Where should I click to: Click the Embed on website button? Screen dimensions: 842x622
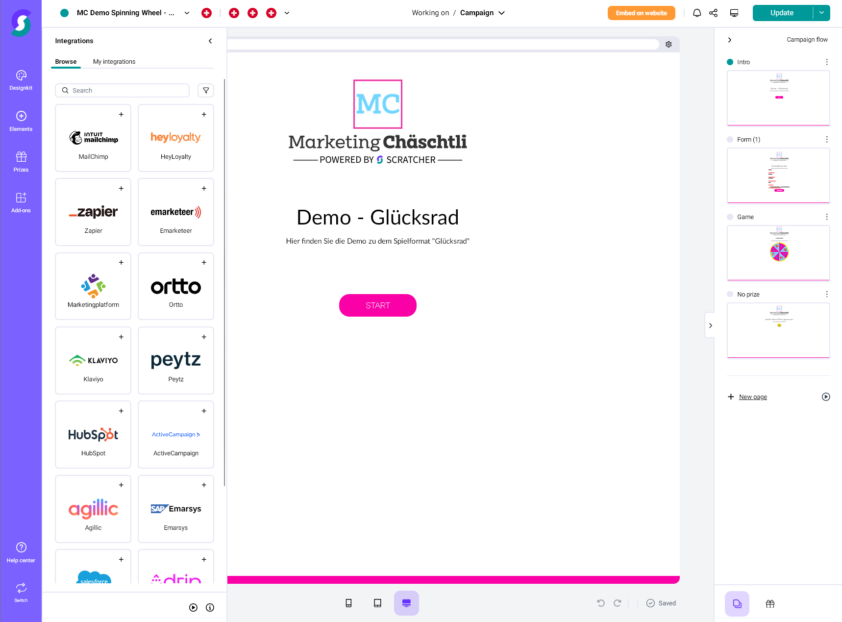pos(641,13)
